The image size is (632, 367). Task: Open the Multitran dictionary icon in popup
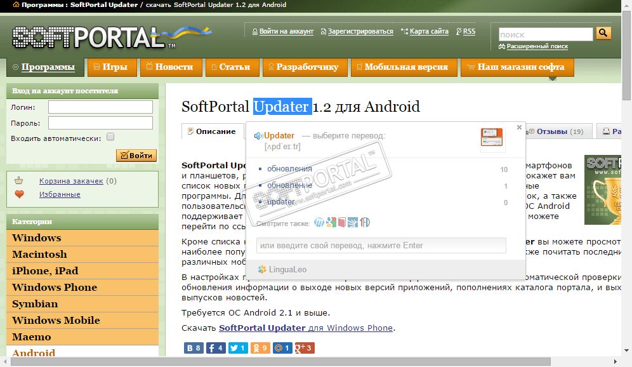[319, 223]
